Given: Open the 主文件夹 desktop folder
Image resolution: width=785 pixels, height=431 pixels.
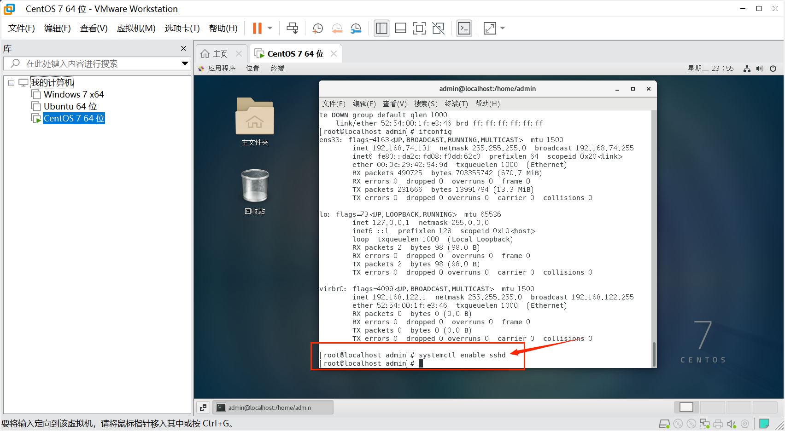Looking at the screenshot, I should [255, 121].
